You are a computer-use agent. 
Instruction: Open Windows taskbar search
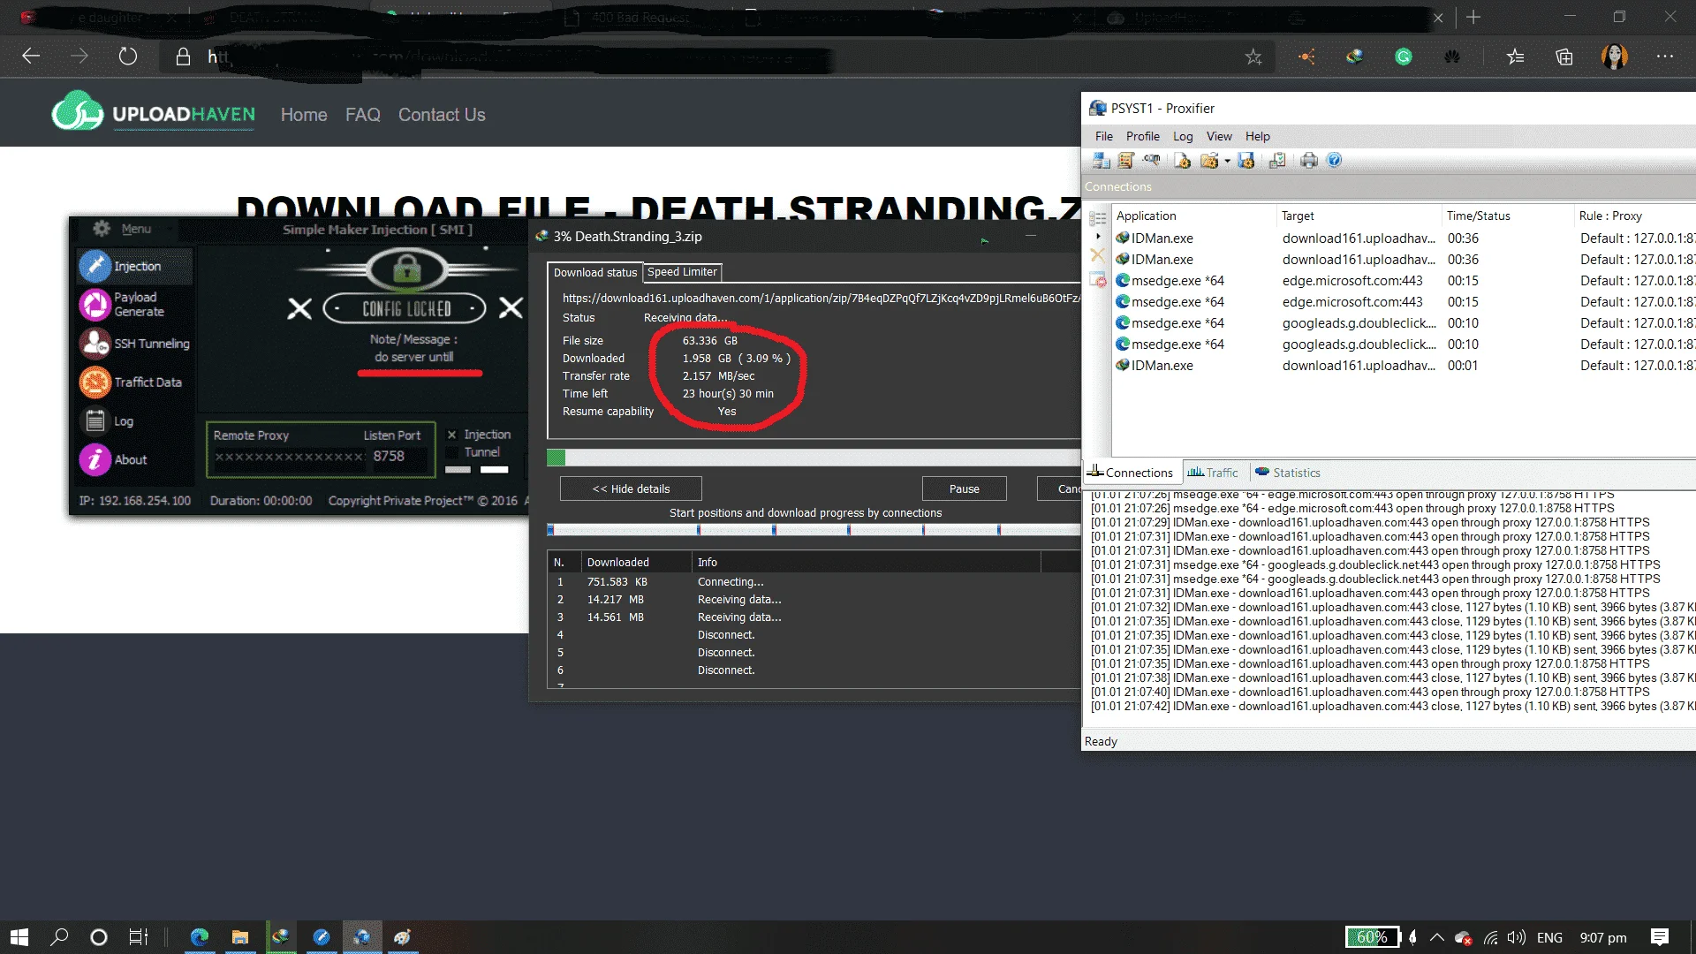pyautogui.click(x=59, y=937)
